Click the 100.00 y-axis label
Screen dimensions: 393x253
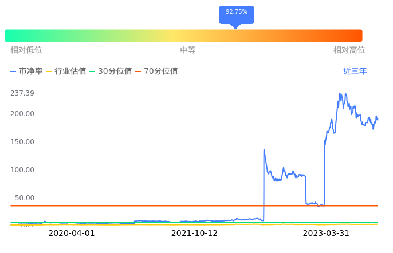[x=22, y=170]
